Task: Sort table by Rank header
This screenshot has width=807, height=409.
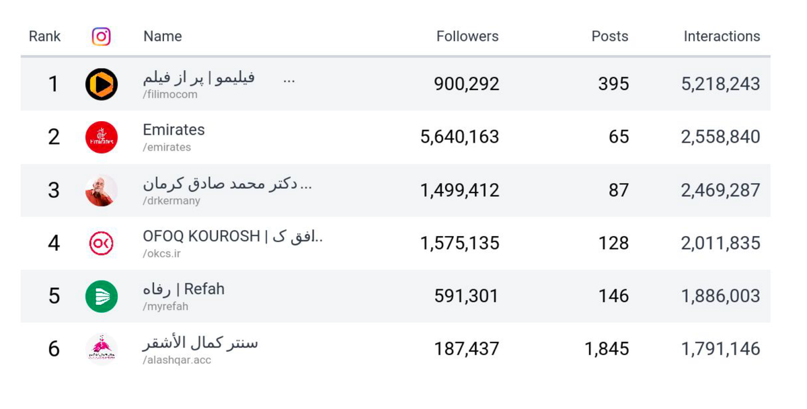Action: click(x=44, y=36)
